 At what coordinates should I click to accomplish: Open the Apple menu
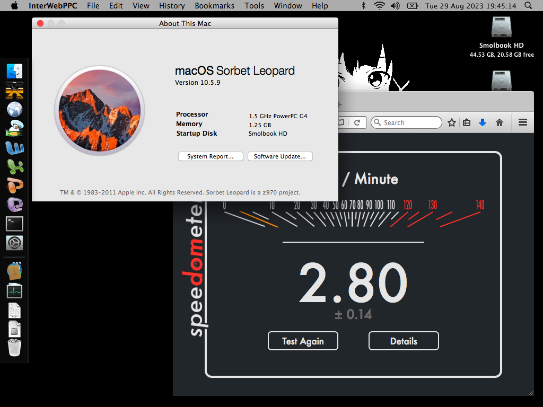(x=14, y=5)
